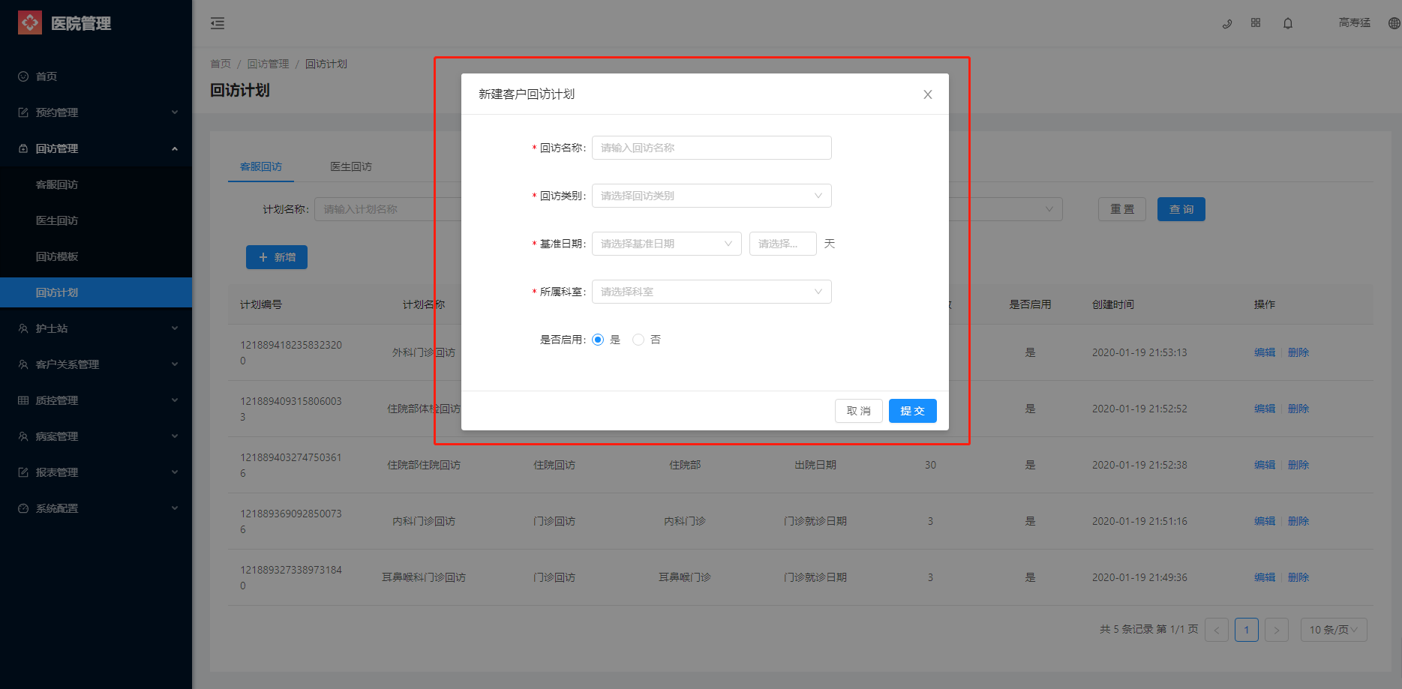Click the 回访管理 lock icon in sidebar
The image size is (1402, 689).
pyautogui.click(x=23, y=148)
